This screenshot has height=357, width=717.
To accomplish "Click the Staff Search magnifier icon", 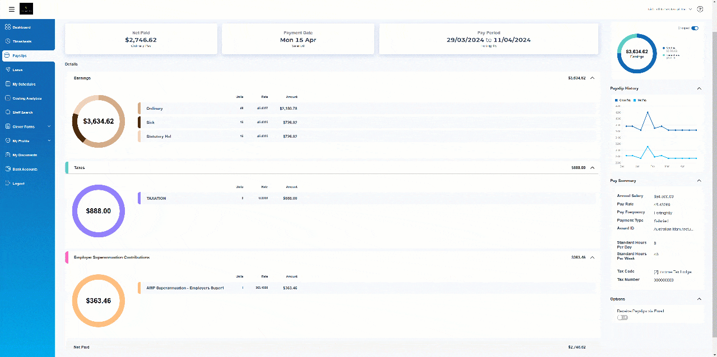I will tap(8, 112).
